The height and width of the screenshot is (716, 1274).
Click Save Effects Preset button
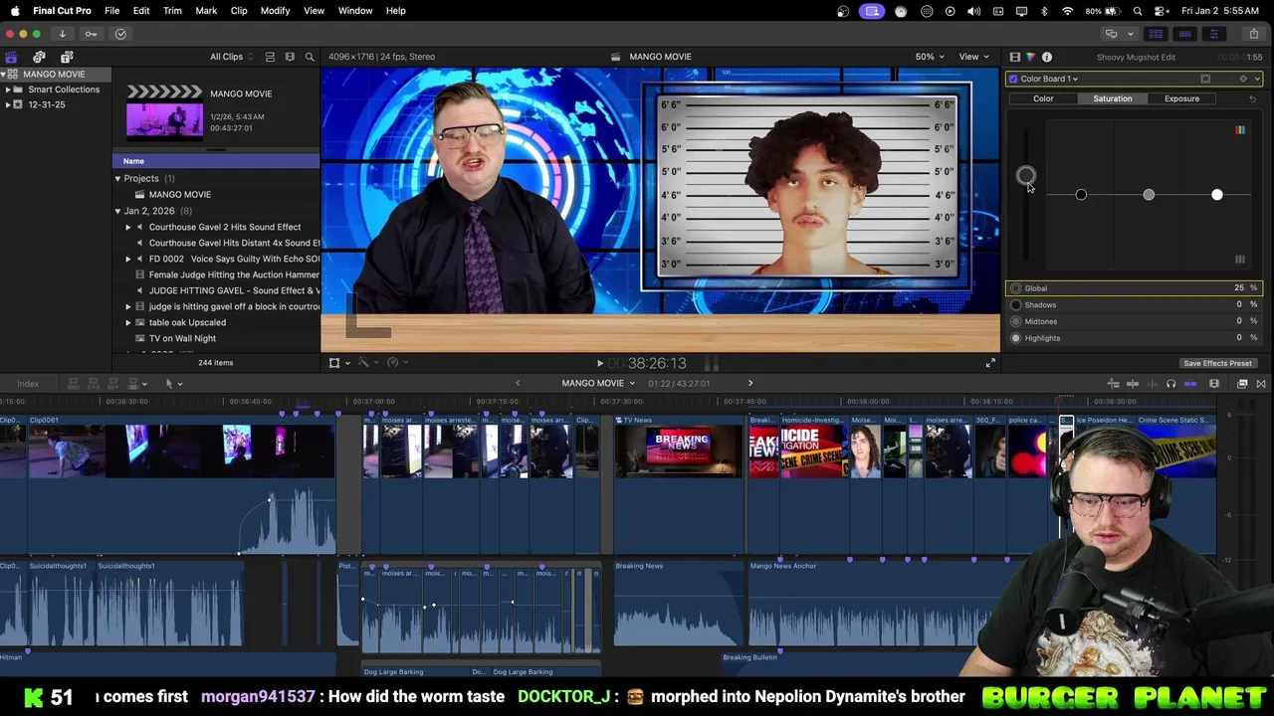[x=1217, y=363]
